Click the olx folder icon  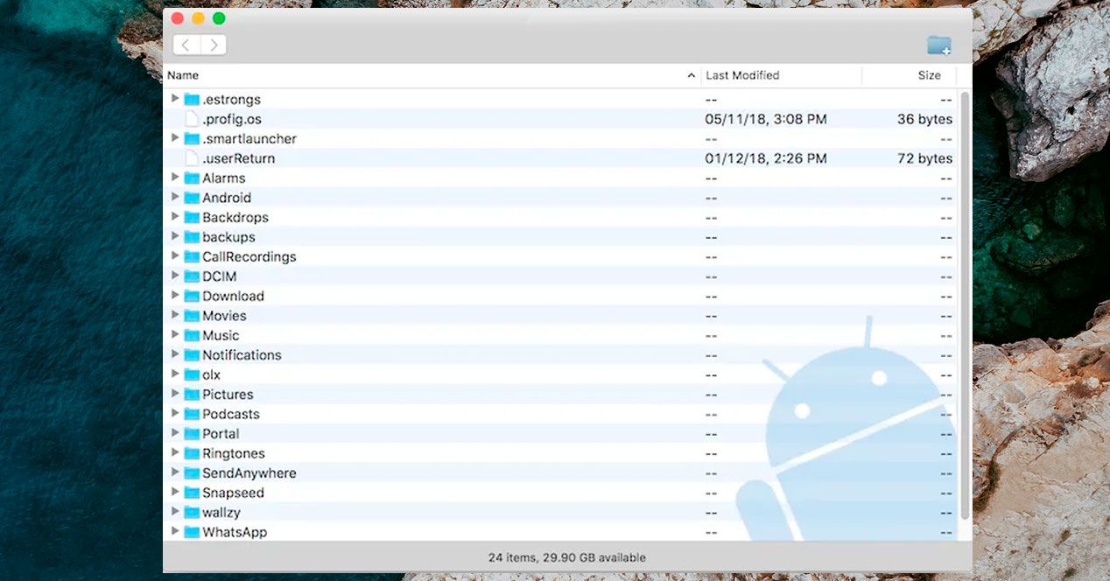(x=192, y=374)
